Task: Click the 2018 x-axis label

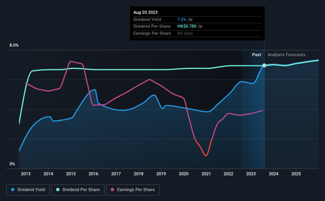Action: (x=139, y=174)
